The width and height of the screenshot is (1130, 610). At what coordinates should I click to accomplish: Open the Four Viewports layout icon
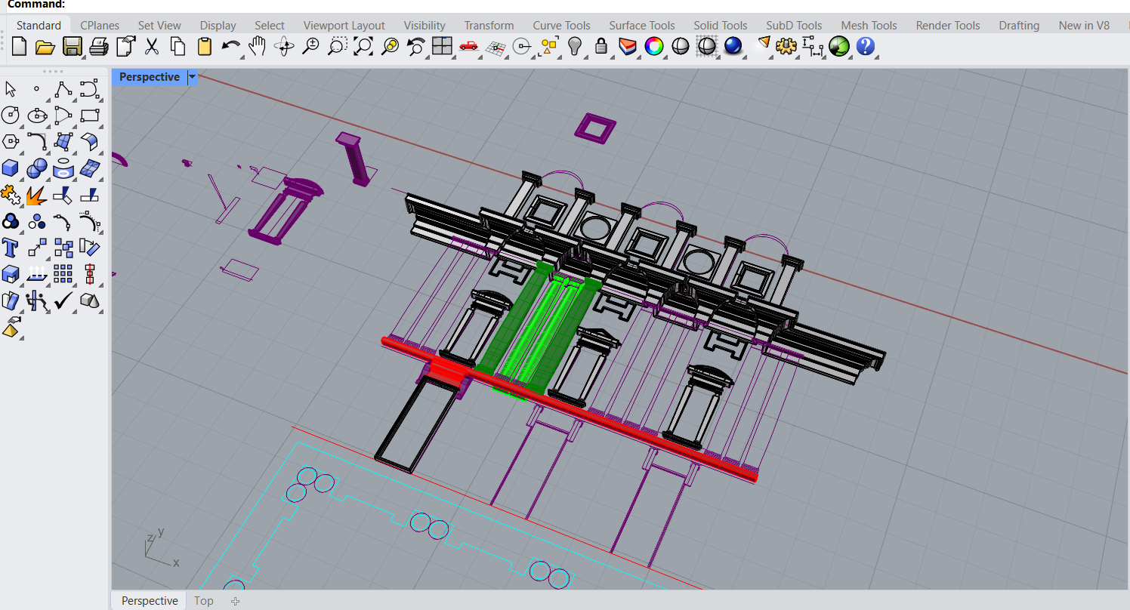(x=442, y=47)
